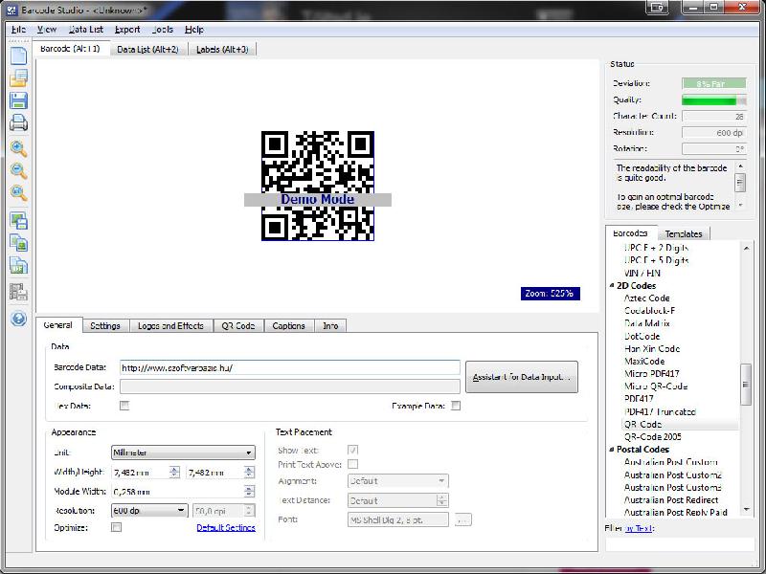This screenshot has width=766, height=574.
Task: Open label printing sheet icon
Action: click(x=18, y=293)
